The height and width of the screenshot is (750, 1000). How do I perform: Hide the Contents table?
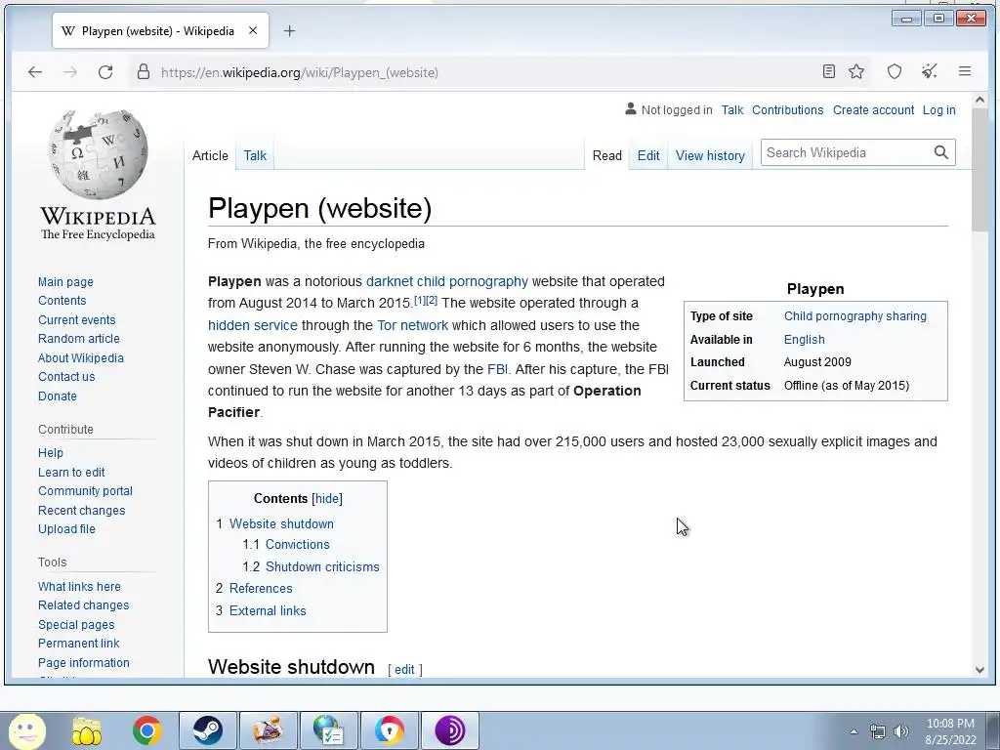point(327,499)
